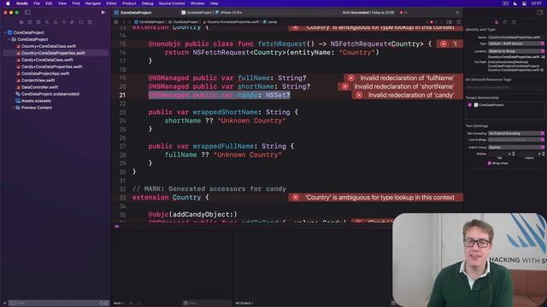Click the red error count in toolbar
The image size is (547, 307).
(403, 13)
